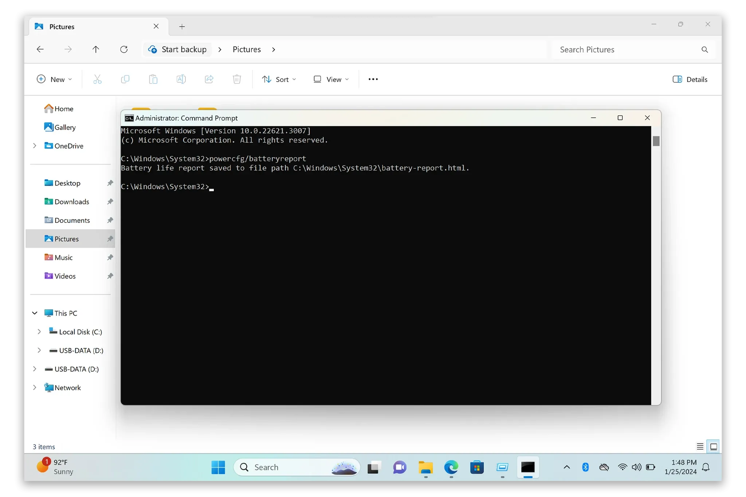746x497 pixels.
Task: Click the Share icon in toolbar
Action: tap(209, 79)
